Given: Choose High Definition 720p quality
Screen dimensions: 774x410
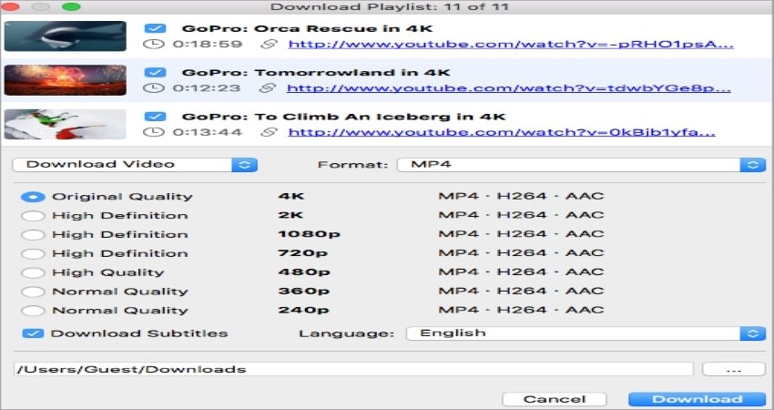Looking at the screenshot, I should pyautogui.click(x=33, y=253).
